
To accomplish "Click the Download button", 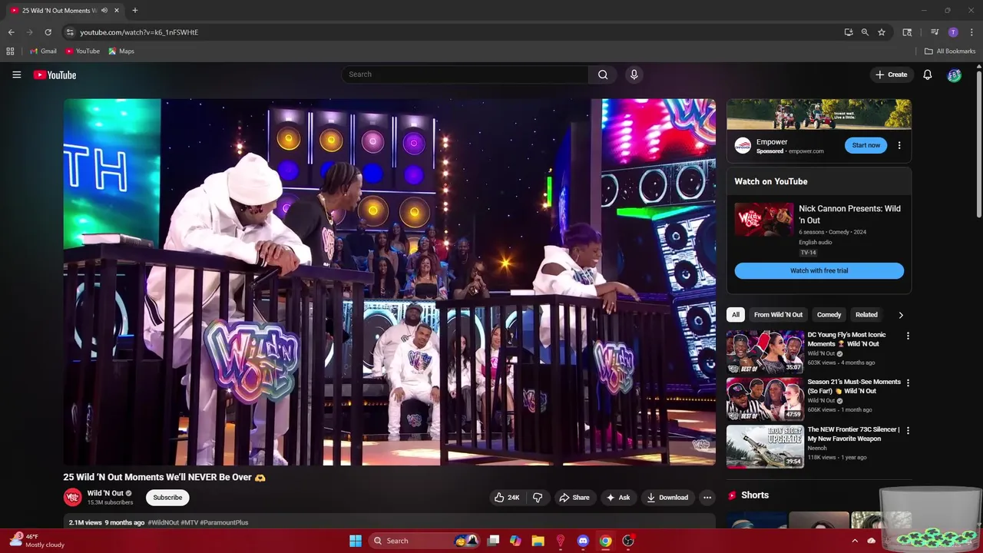I will point(667,497).
